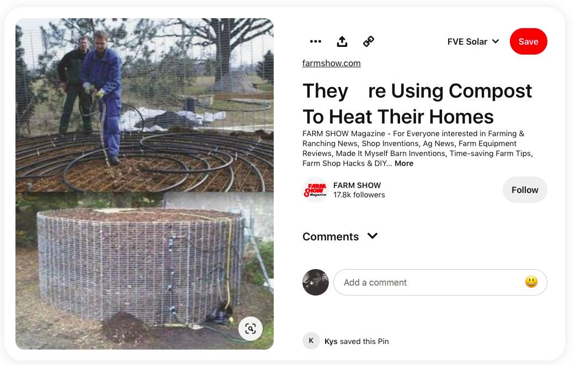Open the Kys user profile link
Viewport: 575px width, 365px height.
(331, 341)
